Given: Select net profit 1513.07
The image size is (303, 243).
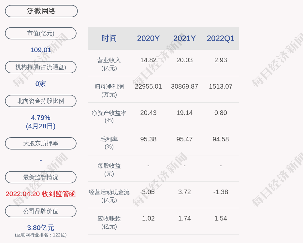Looking at the screenshot, I should click(x=221, y=86).
